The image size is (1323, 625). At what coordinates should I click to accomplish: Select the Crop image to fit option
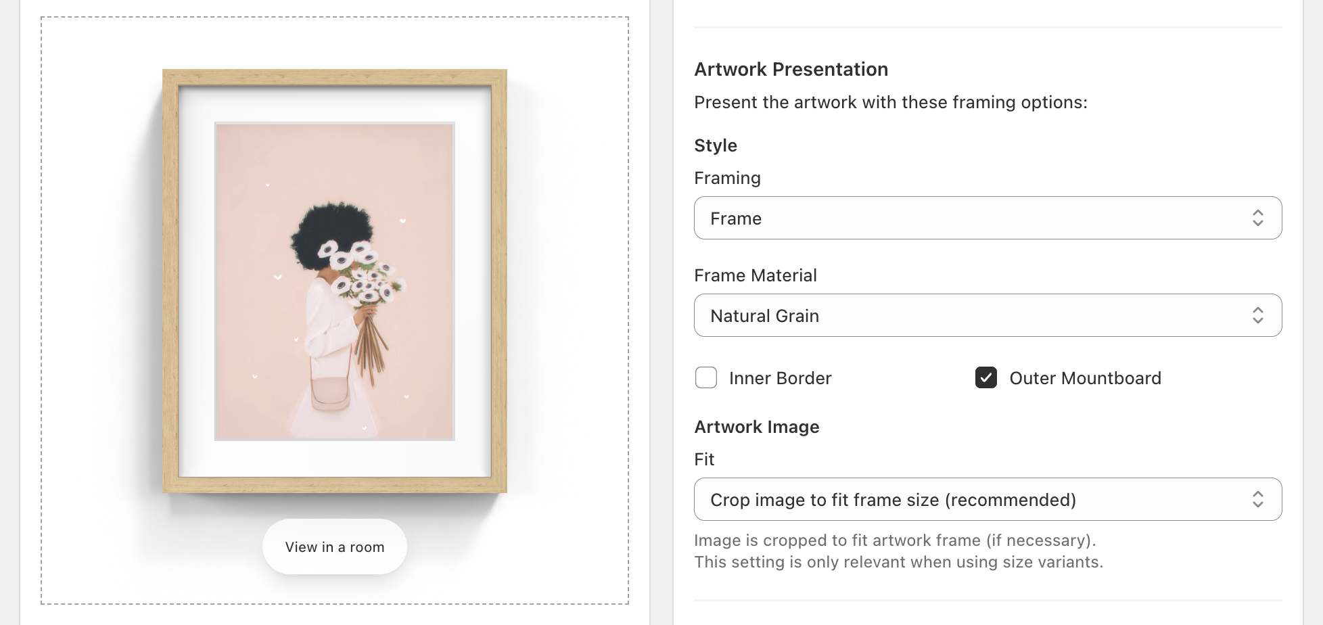[x=893, y=499]
